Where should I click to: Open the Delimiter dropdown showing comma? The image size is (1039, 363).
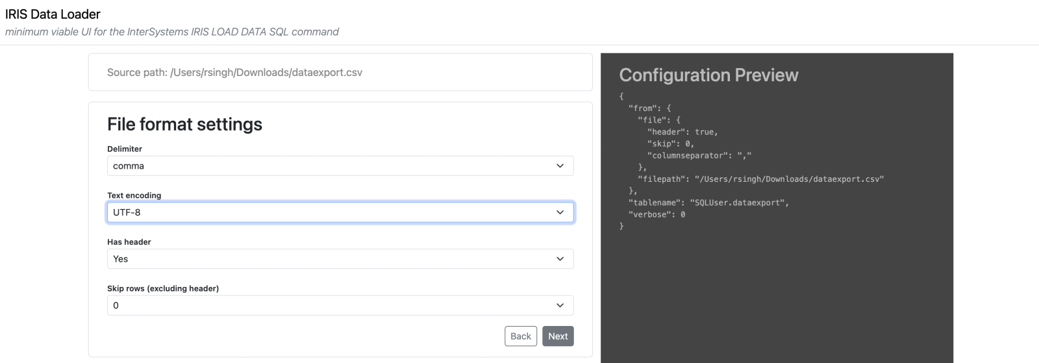[x=340, y=166]
